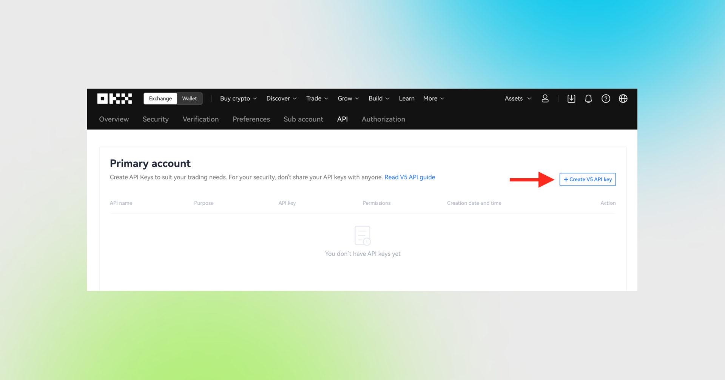Expand the Build dropdown
Screen dimensions: 725x380
click(379, 98)
